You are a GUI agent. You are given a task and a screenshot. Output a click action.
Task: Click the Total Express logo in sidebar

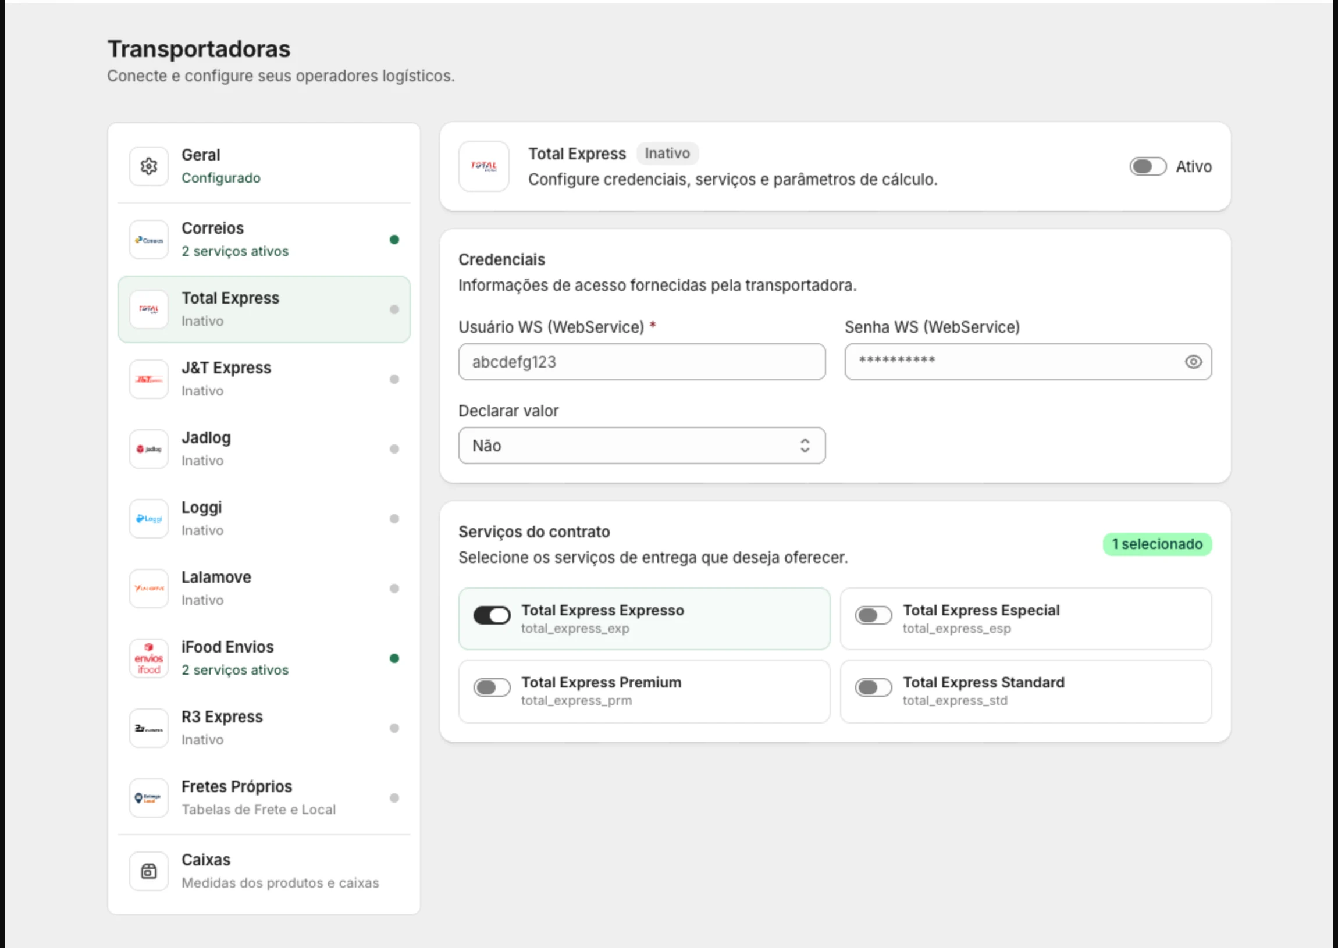tap(149, 309)
